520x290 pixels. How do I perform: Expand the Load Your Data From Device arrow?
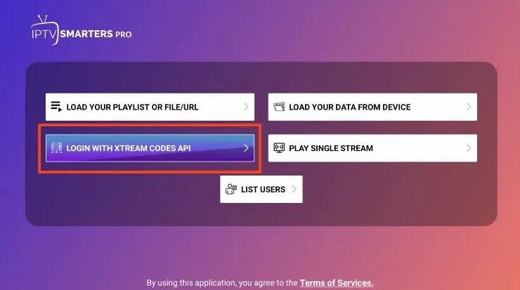pyautogui.click(x=469, y=107)
